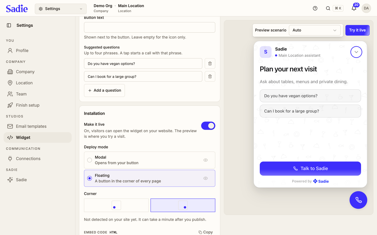Image resolution: width=377 pixels, height=235 pixels.
Task: Click the copy icon for embed code
Action: [x=200, y=232]
